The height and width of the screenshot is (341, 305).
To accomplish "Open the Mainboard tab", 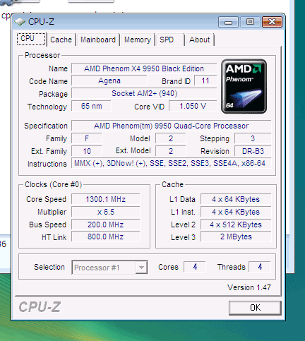I will [x=98, y=40].
